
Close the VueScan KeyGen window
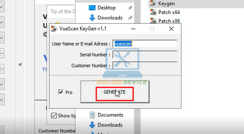pos(171,29)
